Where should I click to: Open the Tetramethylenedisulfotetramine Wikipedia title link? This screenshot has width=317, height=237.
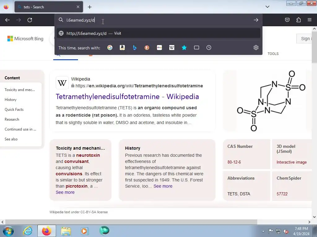[x=127, y=97]
